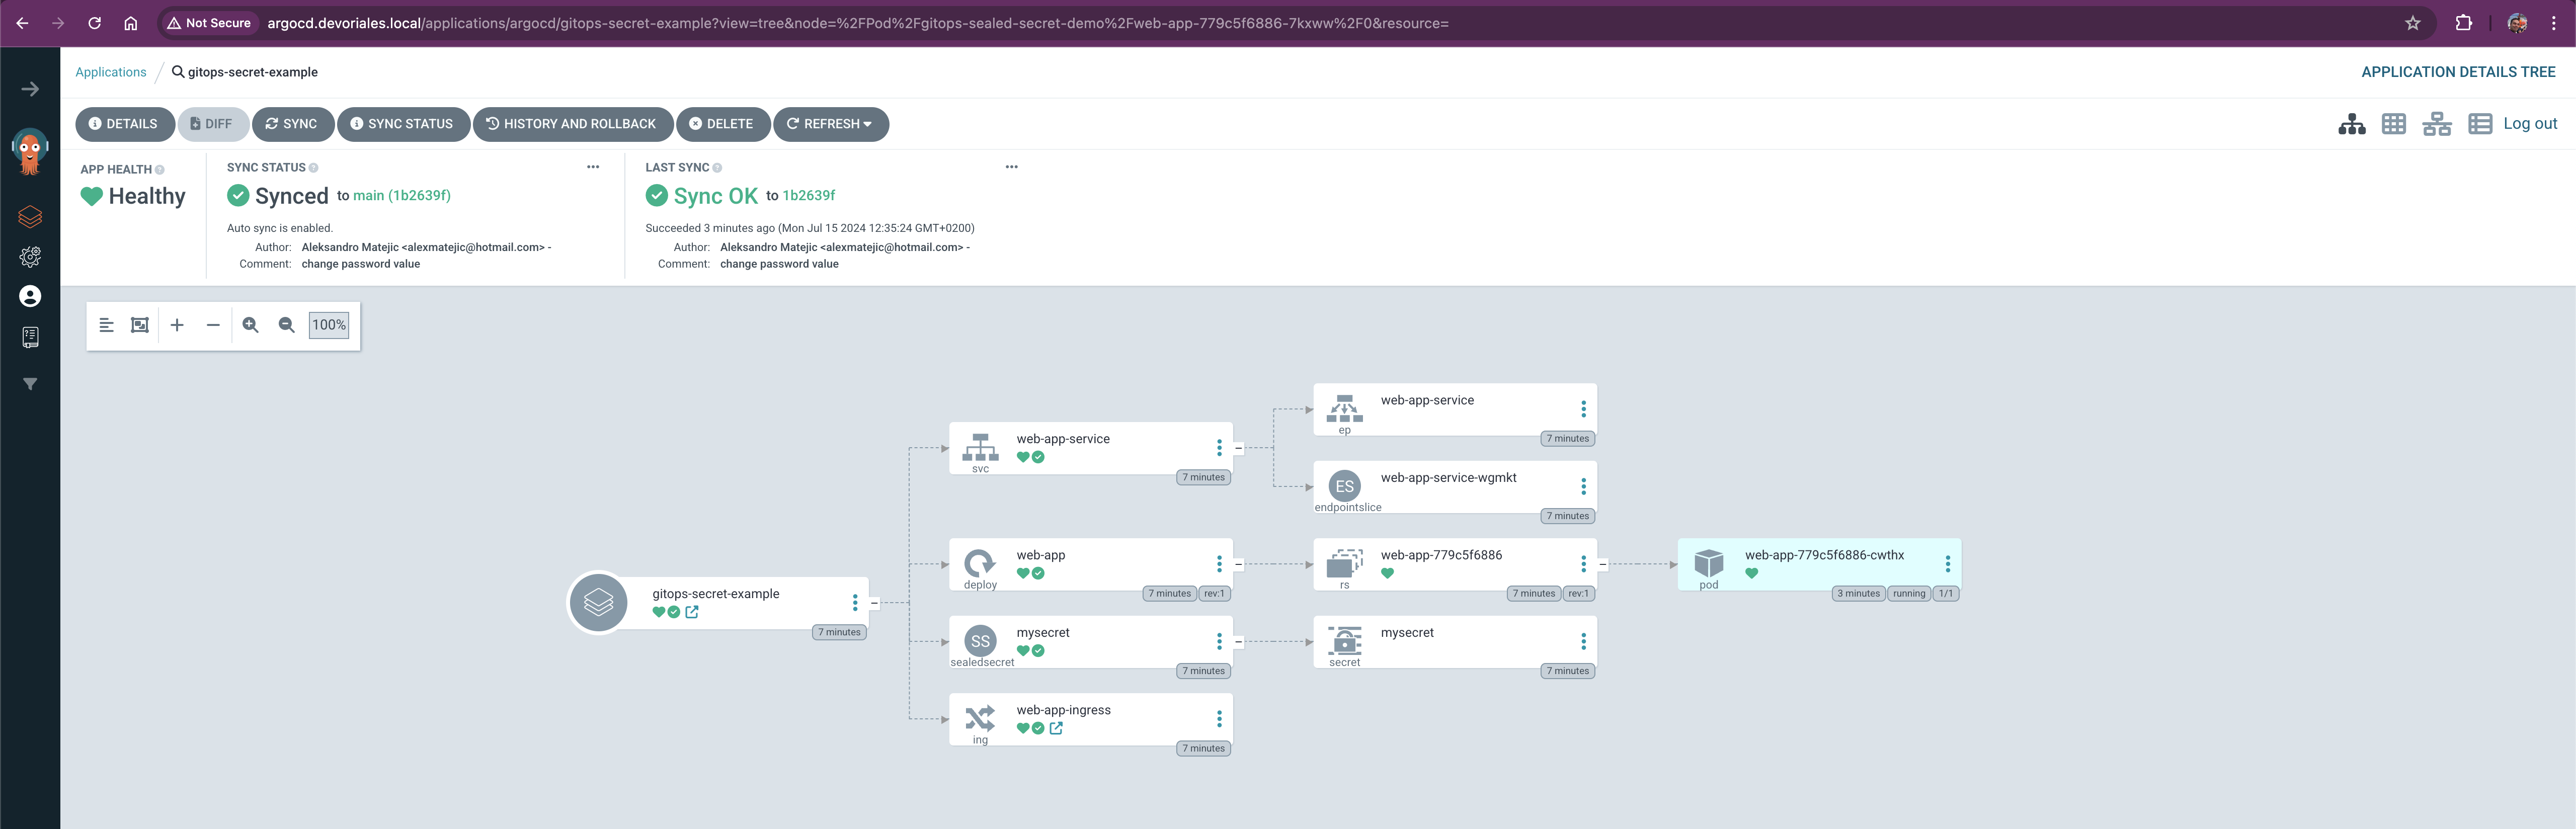Open User Info icon in sidebar
The image size is (2576, 829).
[x=30, y=296]
